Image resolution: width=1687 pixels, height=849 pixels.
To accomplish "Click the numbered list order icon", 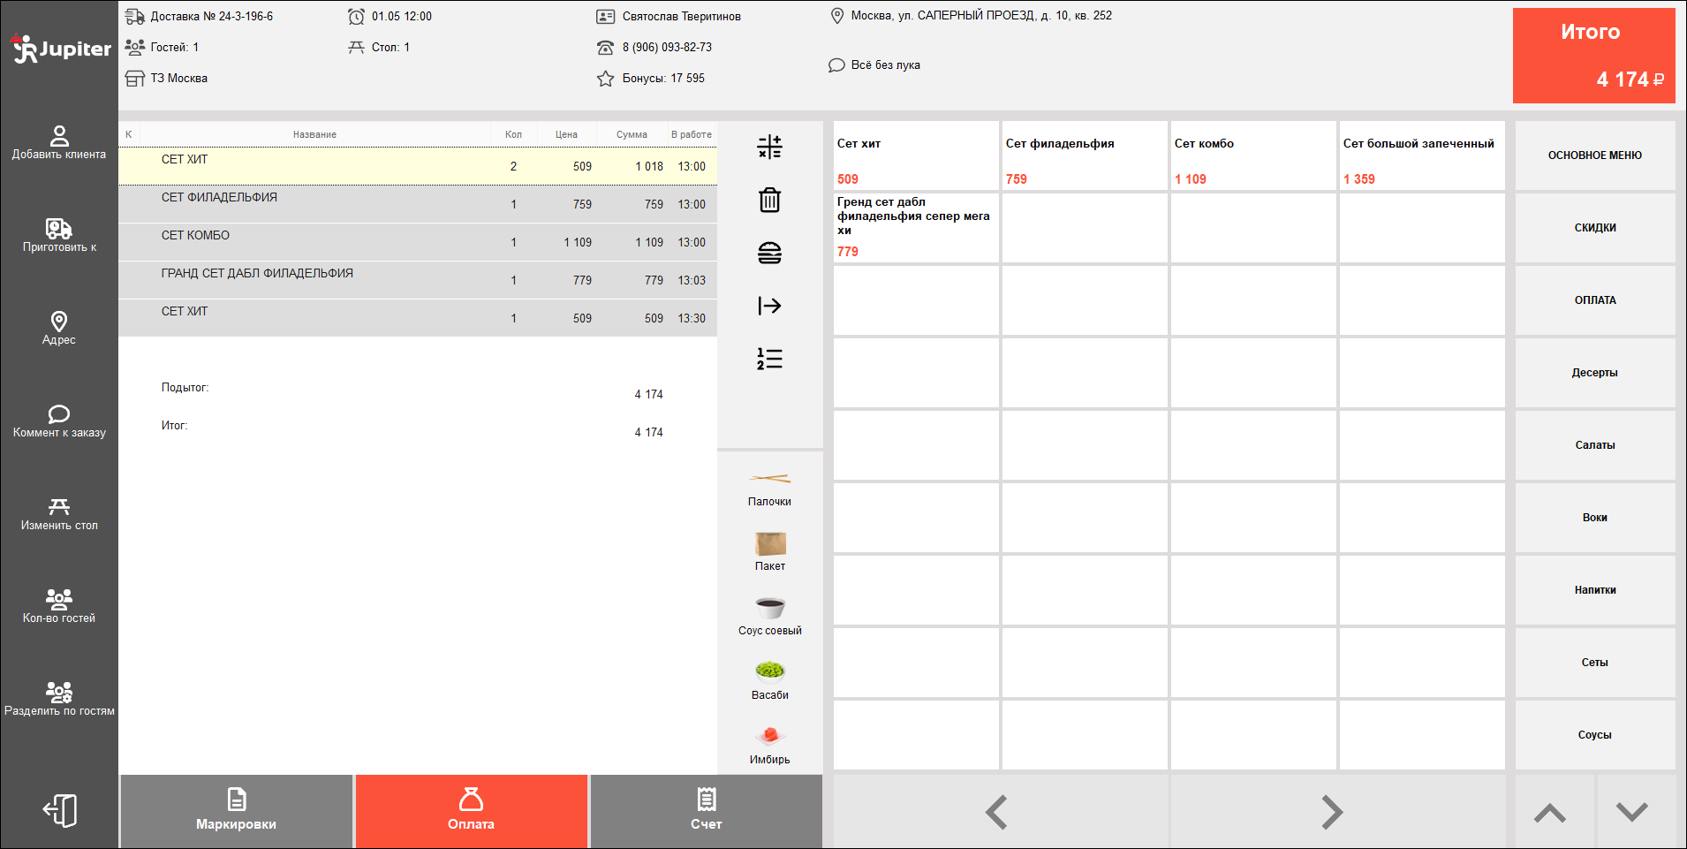I will point(770,359).
